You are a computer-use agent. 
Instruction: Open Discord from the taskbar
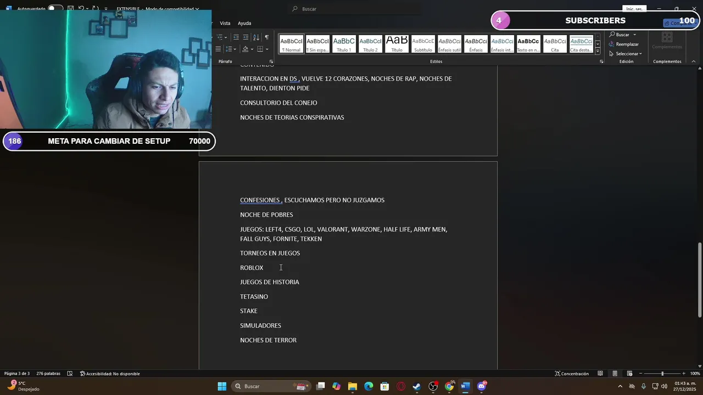[x=482, y=386]
